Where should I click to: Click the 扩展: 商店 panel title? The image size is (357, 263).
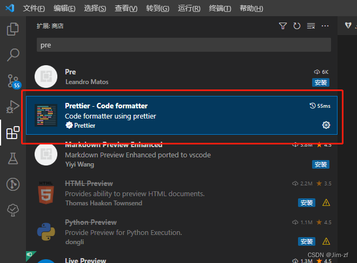pos(50,26)
